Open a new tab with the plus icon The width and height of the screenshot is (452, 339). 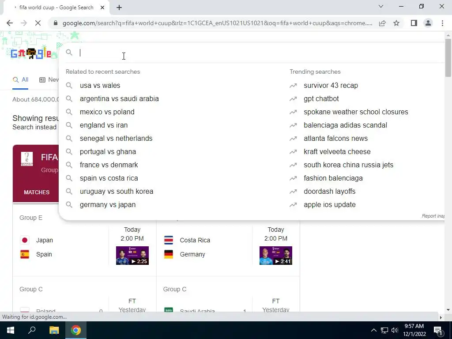[x=119, y=8]
